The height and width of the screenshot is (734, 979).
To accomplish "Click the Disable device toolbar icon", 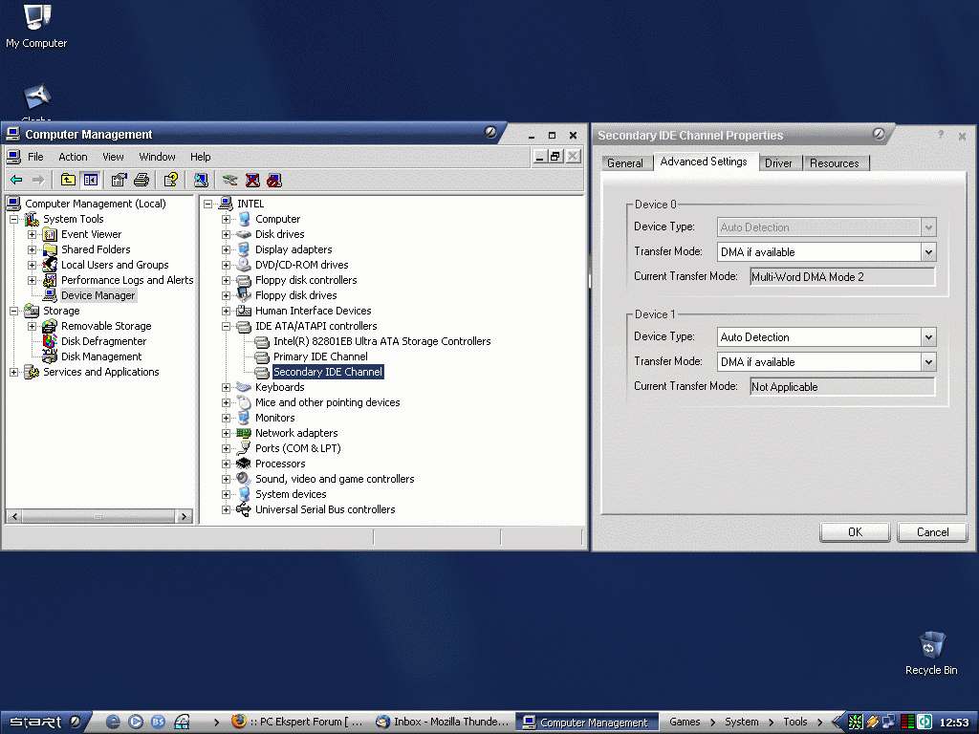I will 274,180.
